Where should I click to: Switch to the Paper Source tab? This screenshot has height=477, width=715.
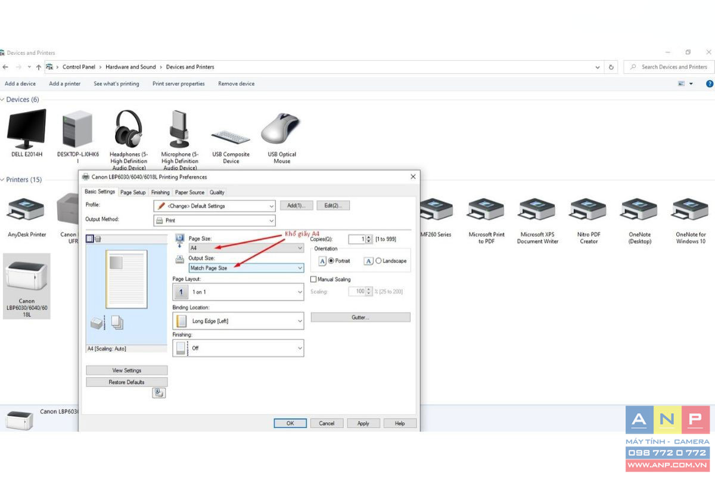tap(189, 193)
